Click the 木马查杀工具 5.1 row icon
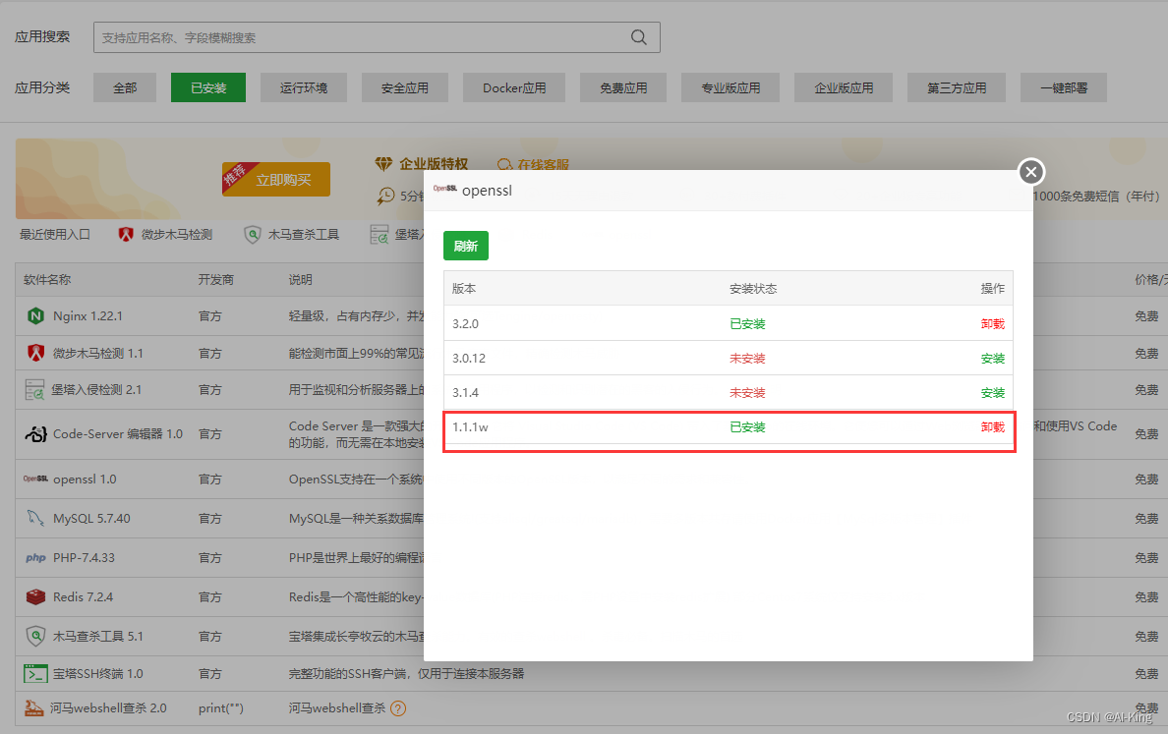 pyautogui.click(x=35, y=636)
